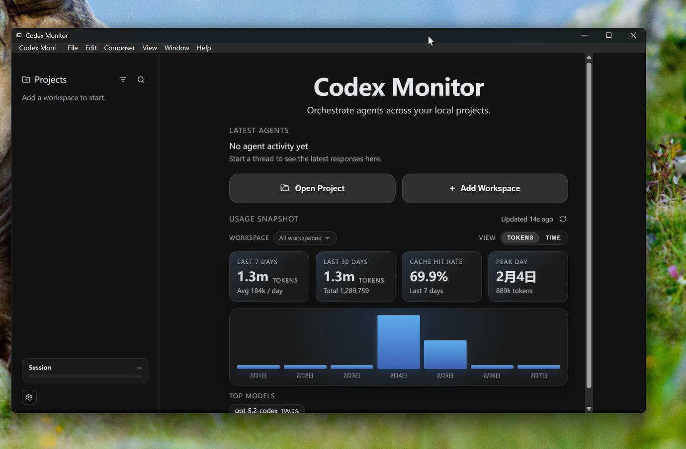This screenshot has width=686, height=449.
Task: Click the 'No agent activity yet' text
Action: point(268,146)
